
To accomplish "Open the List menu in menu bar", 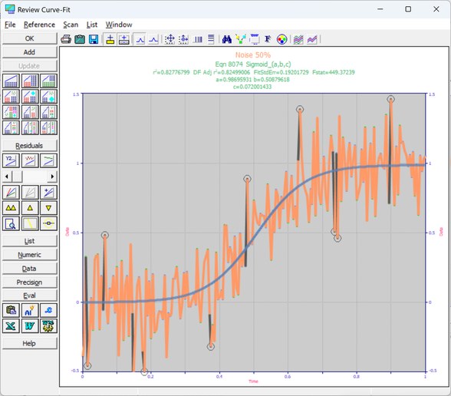I will coord(92,25).
